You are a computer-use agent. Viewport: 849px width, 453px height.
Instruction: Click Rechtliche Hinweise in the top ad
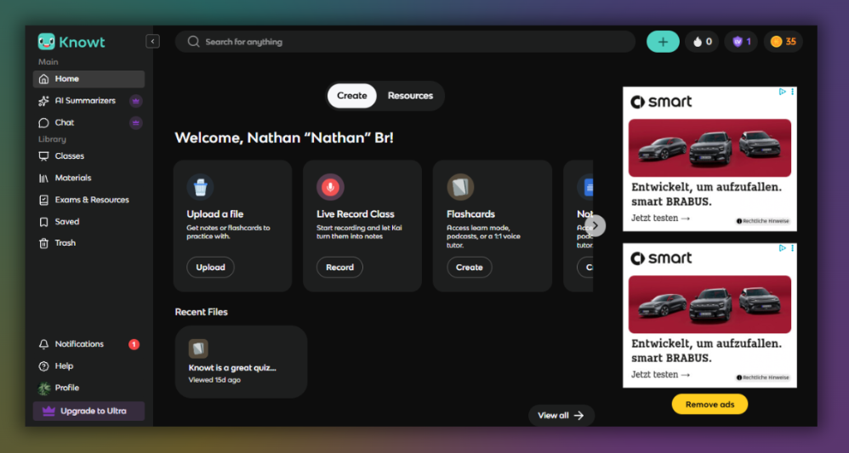pos(762,221)
